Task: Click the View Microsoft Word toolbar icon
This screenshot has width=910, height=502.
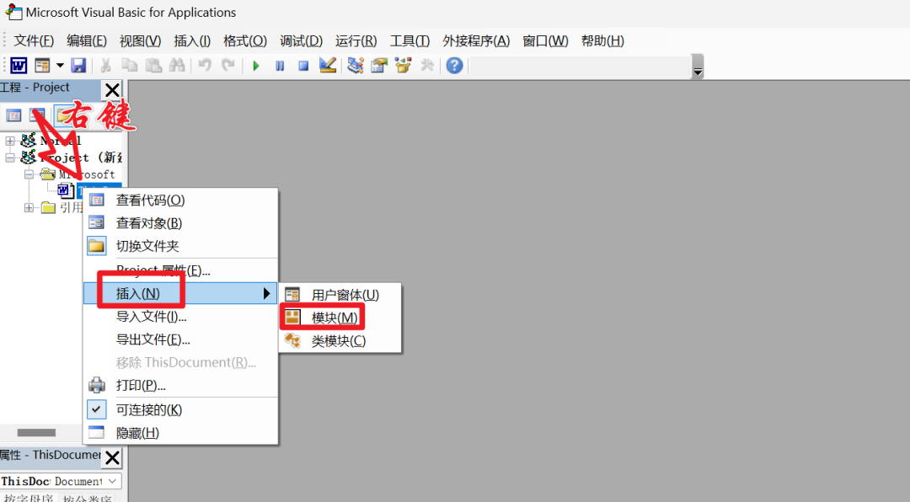Action: click(x=19, y=66)
